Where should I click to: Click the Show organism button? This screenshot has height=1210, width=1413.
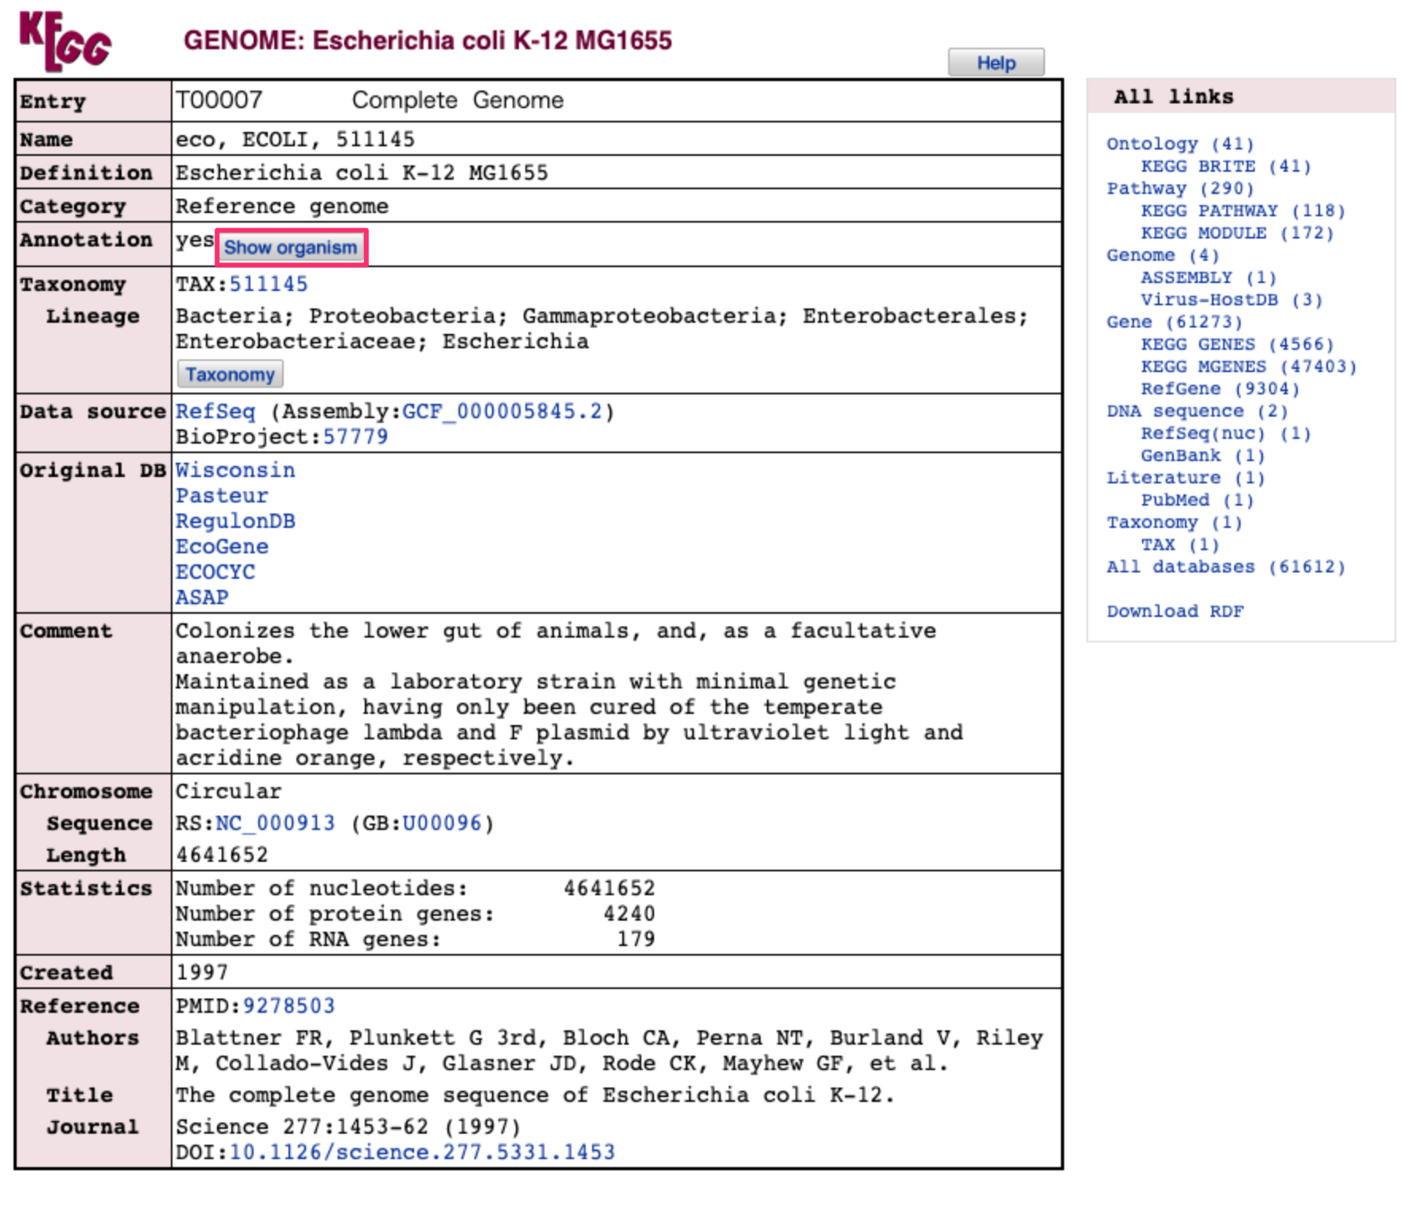click(291, 247)
